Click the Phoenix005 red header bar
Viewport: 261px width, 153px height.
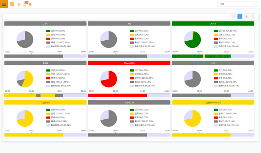click(129, 63)
